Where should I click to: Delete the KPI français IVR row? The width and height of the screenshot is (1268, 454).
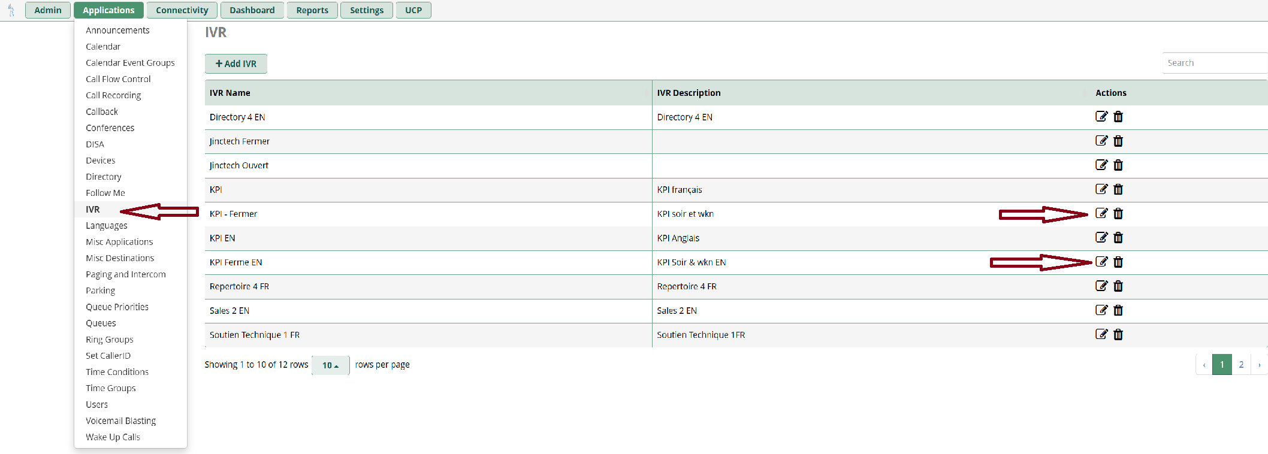tap(1118, 189)
